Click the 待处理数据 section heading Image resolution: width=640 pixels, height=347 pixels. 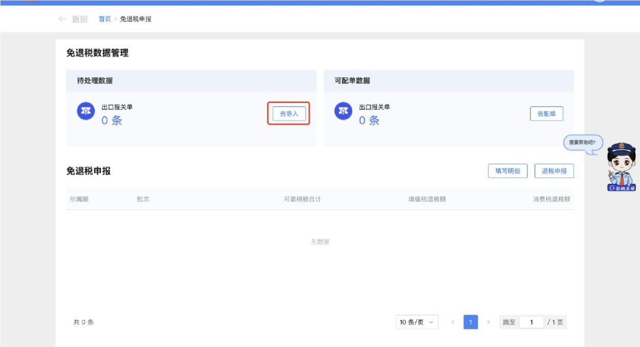(95, 81)
